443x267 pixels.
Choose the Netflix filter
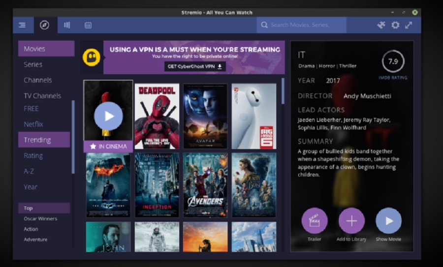pos(33,124)
